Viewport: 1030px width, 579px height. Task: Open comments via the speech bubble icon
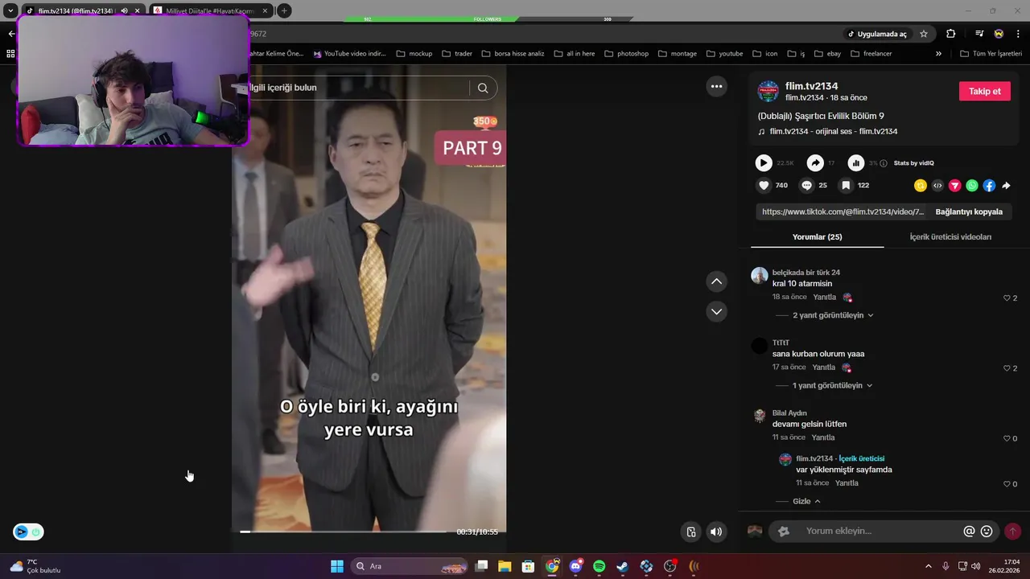pos(806,185)
